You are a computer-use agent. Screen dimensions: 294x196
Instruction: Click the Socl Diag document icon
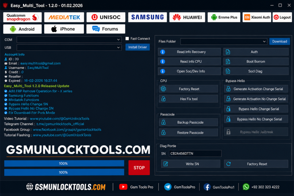pyautogui.click(x=228, y=71)
